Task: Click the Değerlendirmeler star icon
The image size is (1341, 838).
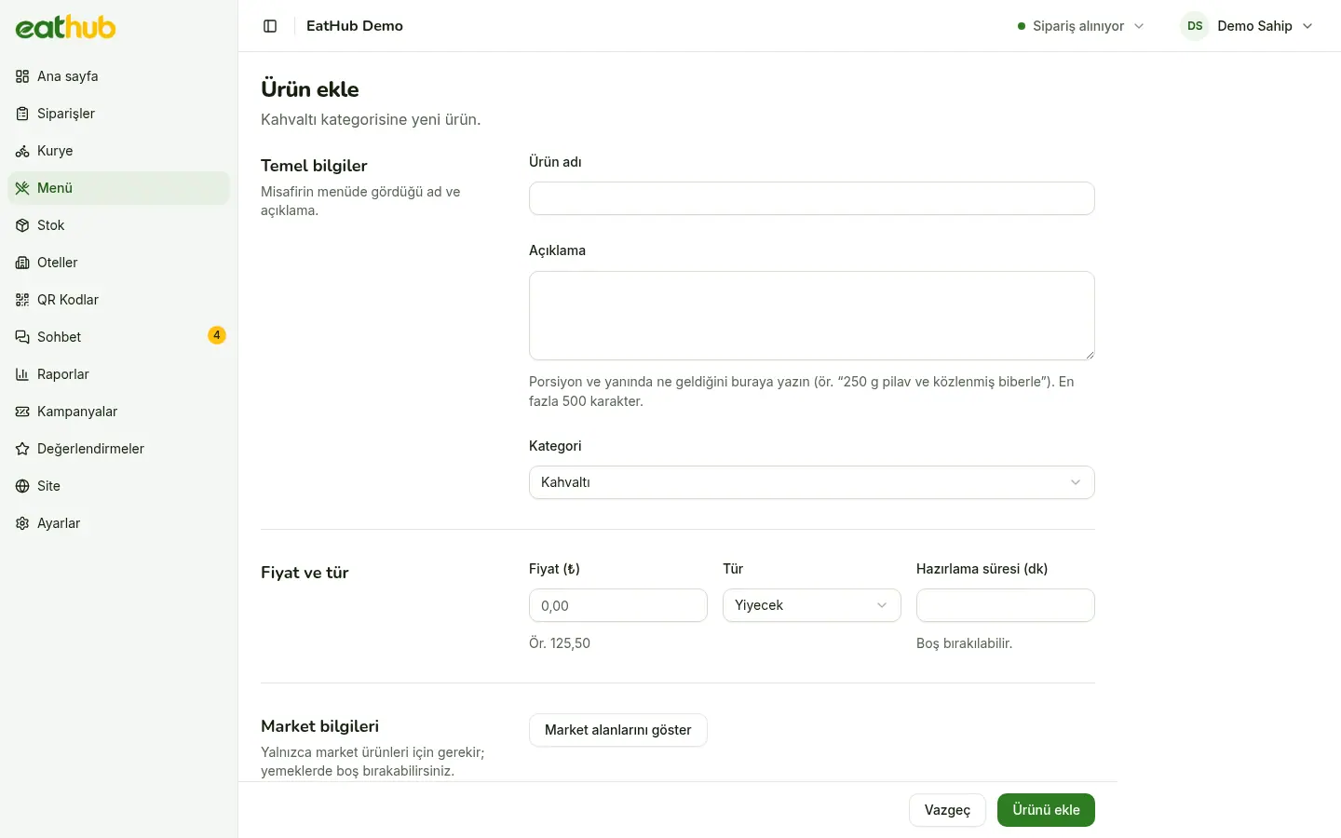Action: click(22, 449)
